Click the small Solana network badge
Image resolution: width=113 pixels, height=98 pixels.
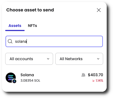14,81
